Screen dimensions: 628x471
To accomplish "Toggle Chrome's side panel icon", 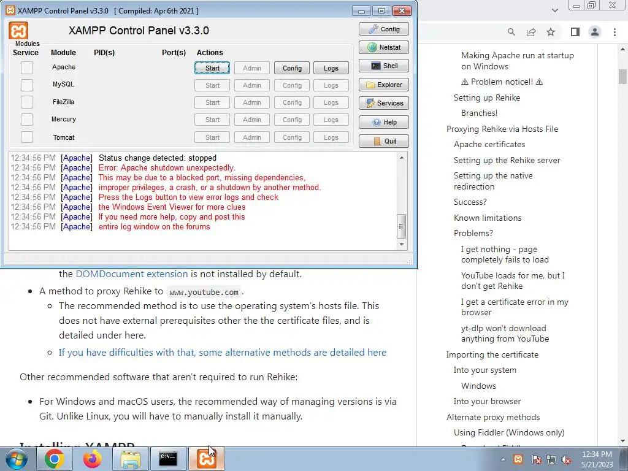I will click(x=575, y=32).
